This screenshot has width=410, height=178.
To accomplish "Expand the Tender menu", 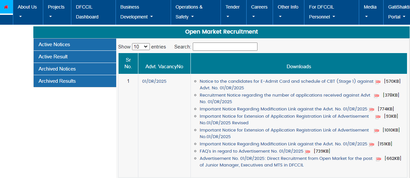I will coord(233,12).
